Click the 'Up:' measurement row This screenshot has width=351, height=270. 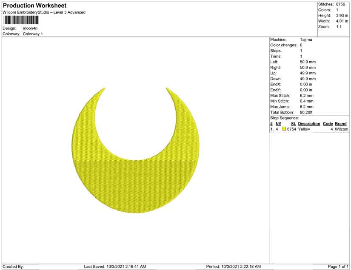click(293, 73)
